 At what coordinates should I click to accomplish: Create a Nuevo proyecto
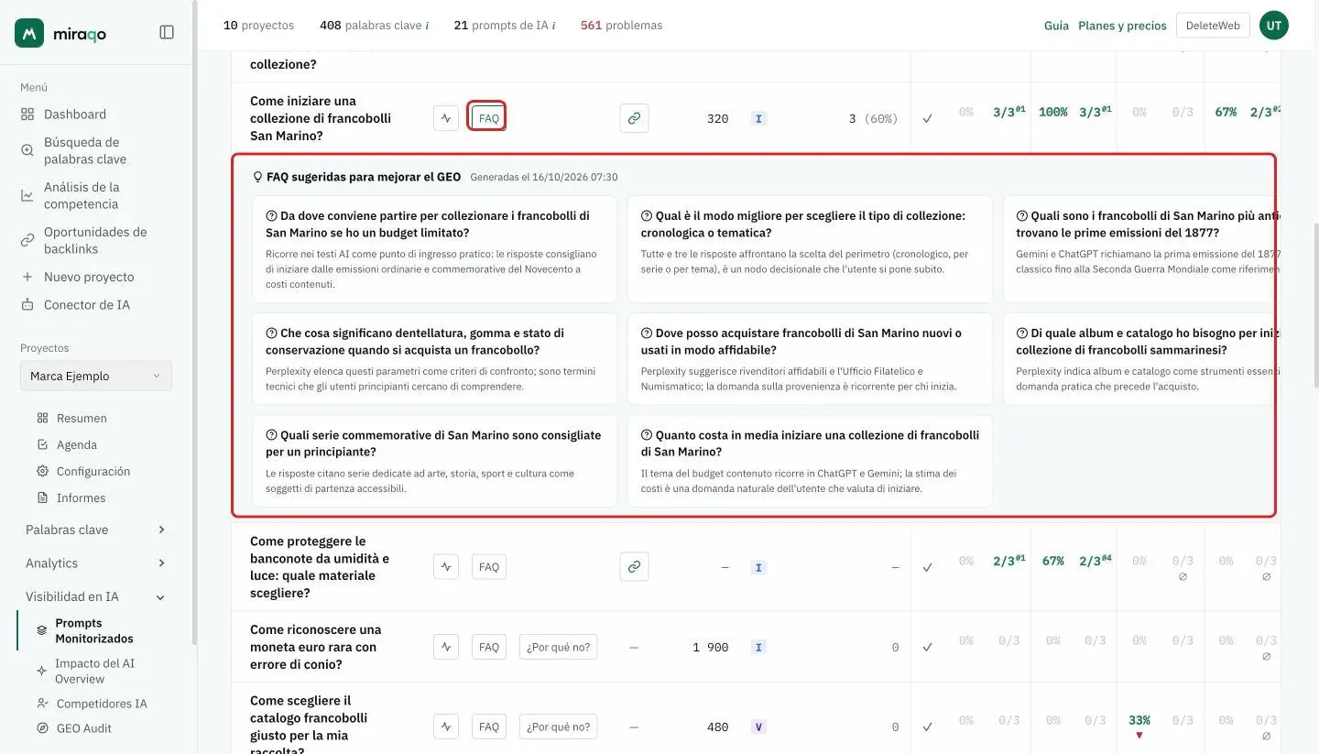pos(89,277)
